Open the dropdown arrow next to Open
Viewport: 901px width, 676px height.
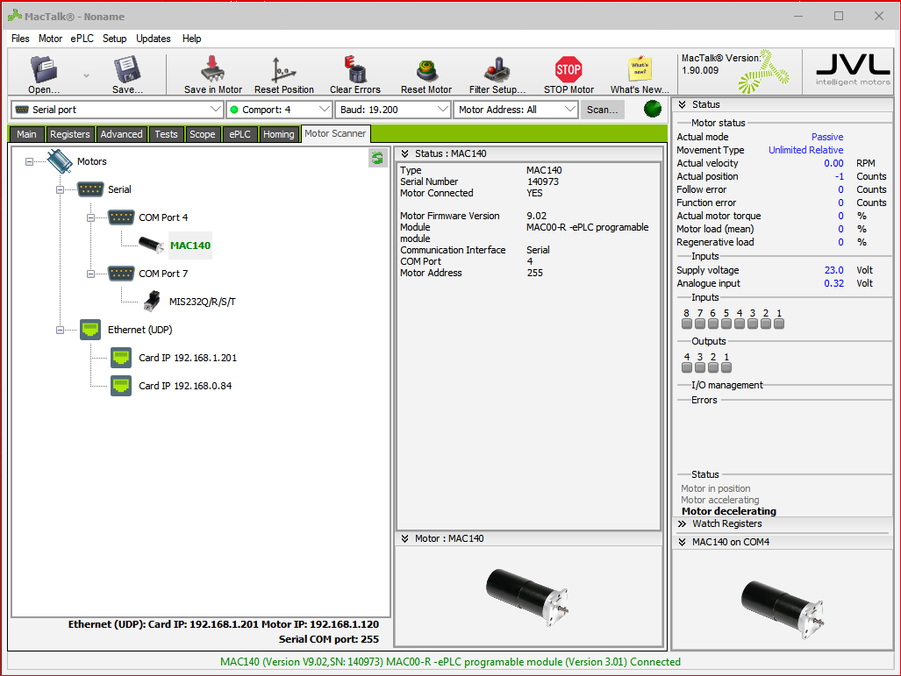pos(86,75)
